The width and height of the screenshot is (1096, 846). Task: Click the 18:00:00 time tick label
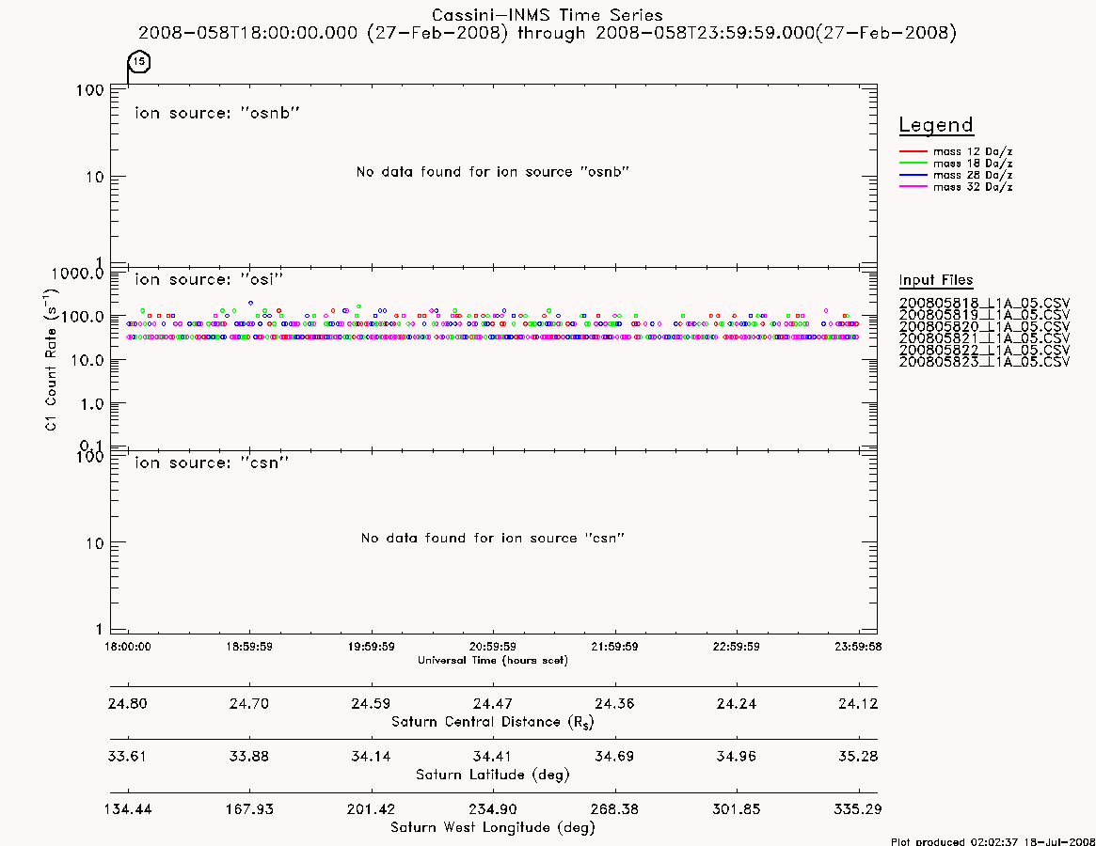pos(128,647)
